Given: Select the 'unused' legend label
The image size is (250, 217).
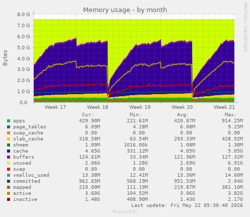Looking at the screenshot, I should pyautogui.click(x=22, y=163).
